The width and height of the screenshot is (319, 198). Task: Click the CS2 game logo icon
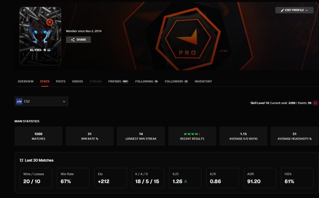point(19,101)
